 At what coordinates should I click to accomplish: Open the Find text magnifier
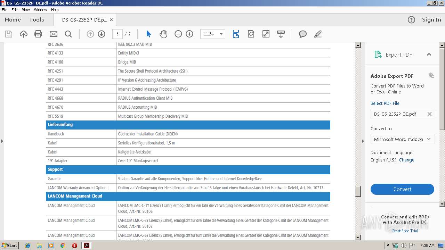tap(68, 34)
